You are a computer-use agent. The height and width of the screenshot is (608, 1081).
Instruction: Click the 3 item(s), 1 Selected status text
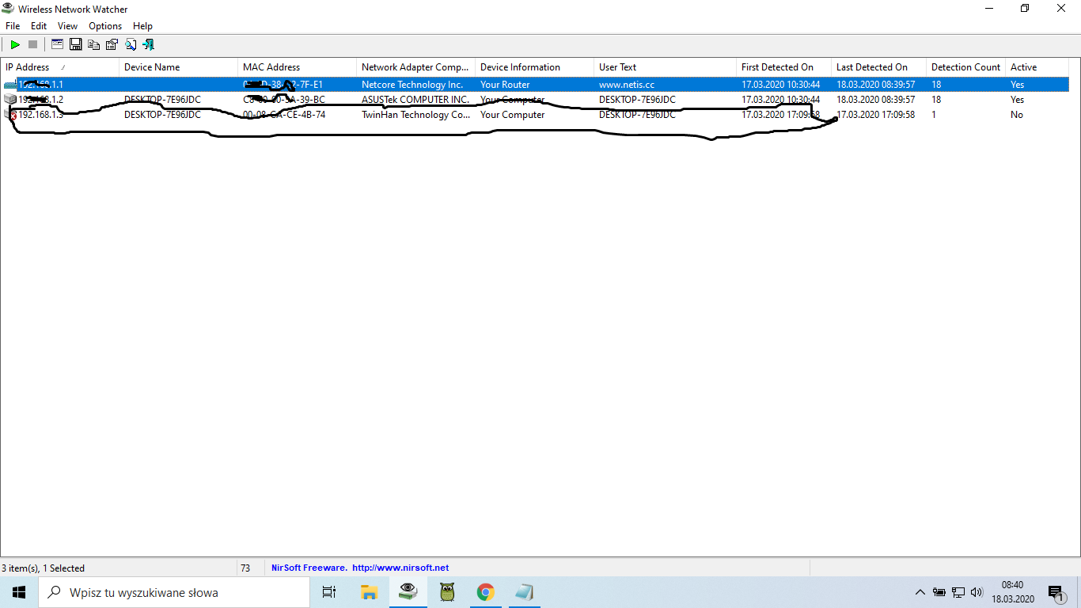point(43,568)
